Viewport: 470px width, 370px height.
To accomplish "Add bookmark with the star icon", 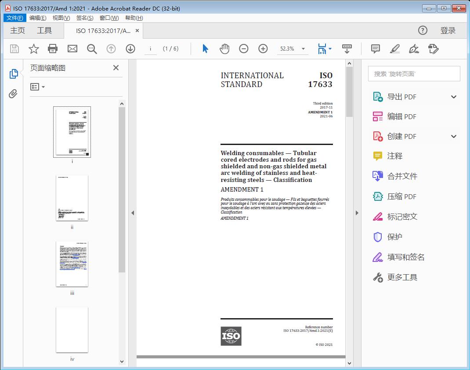I will coord(34,49).
